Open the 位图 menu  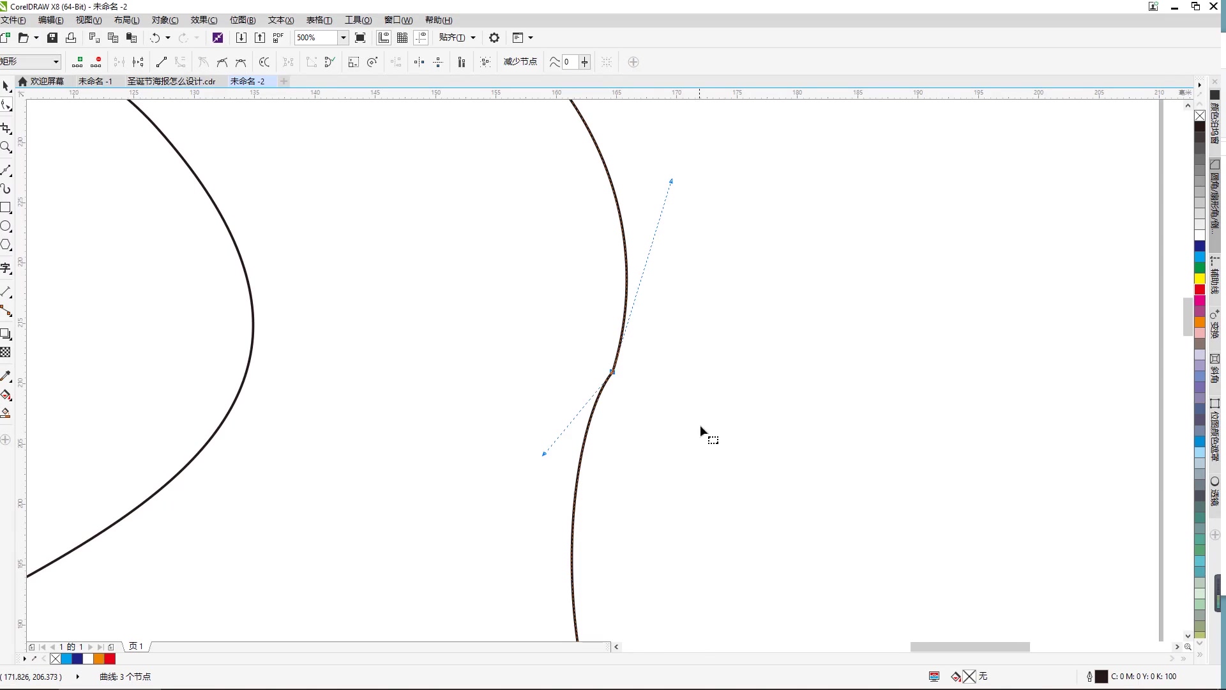[243, 20]
